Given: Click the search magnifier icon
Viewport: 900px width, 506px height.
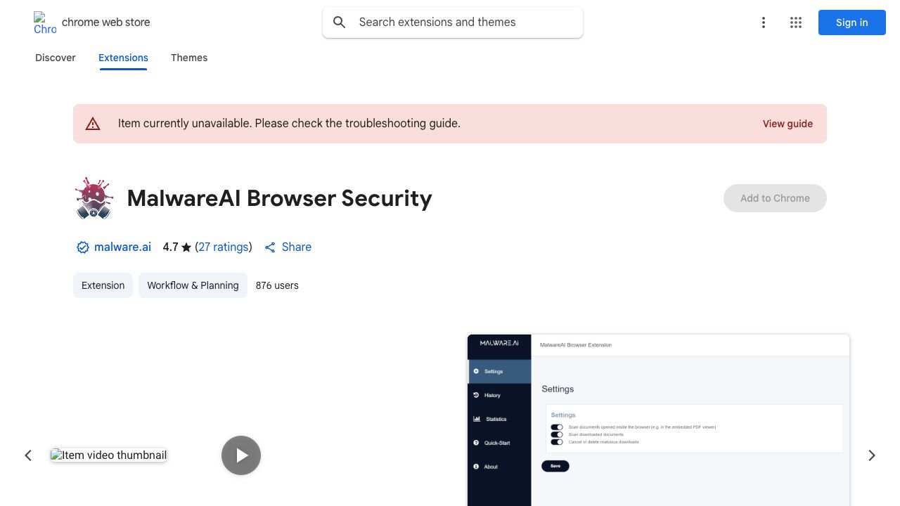Looking at the screenshot, I should [x=340, y=22].
